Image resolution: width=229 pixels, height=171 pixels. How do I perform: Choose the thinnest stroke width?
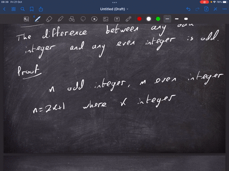(167, 19)
